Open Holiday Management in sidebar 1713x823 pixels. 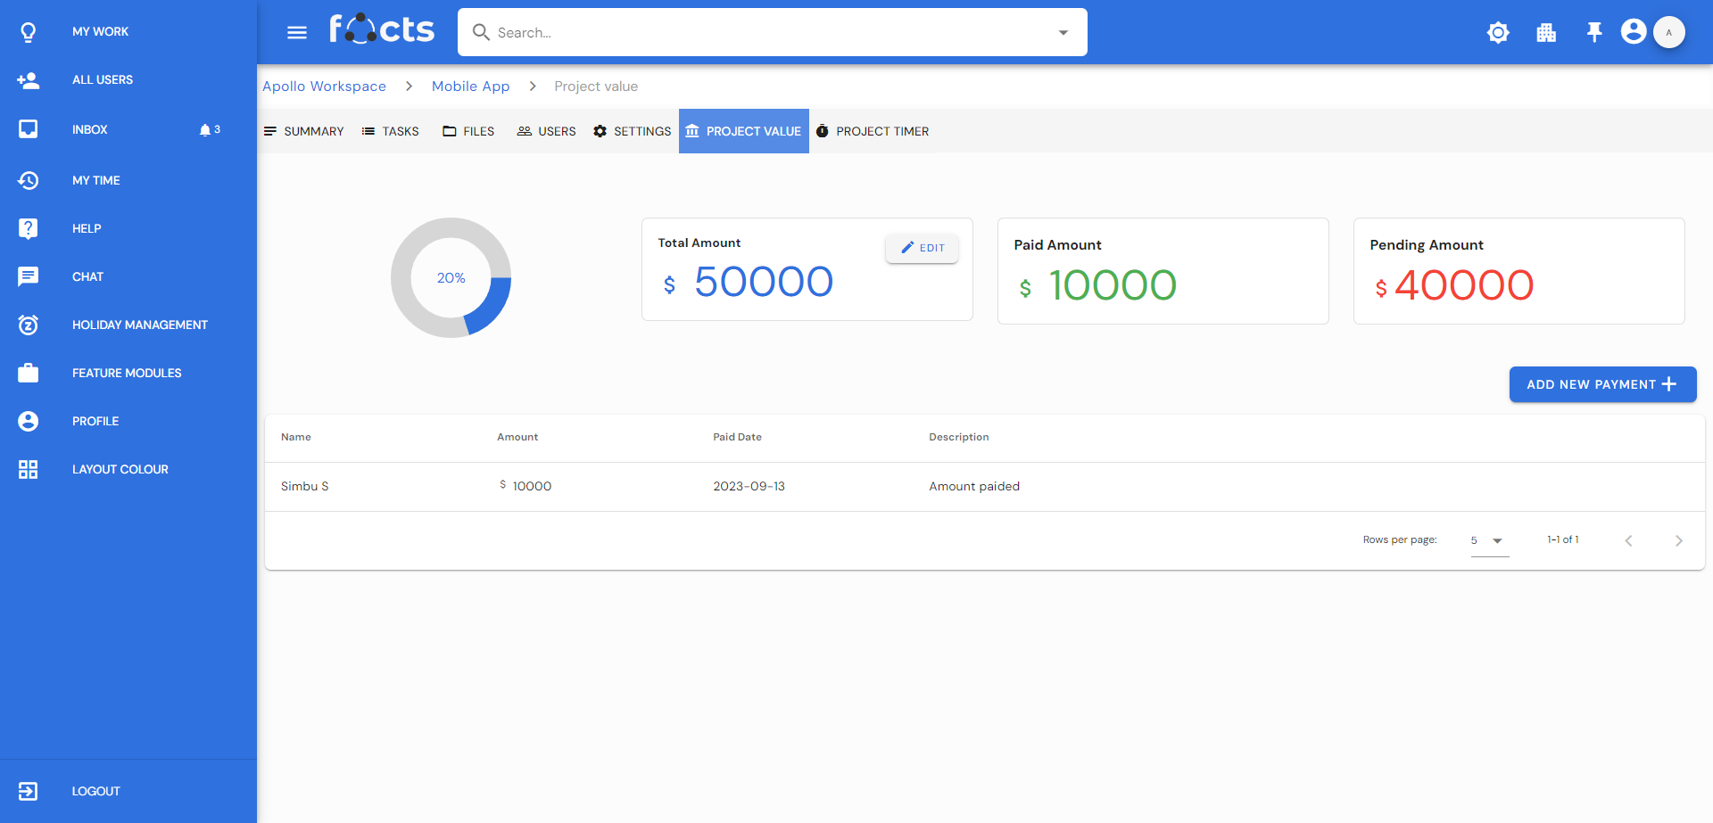(139, 325)
